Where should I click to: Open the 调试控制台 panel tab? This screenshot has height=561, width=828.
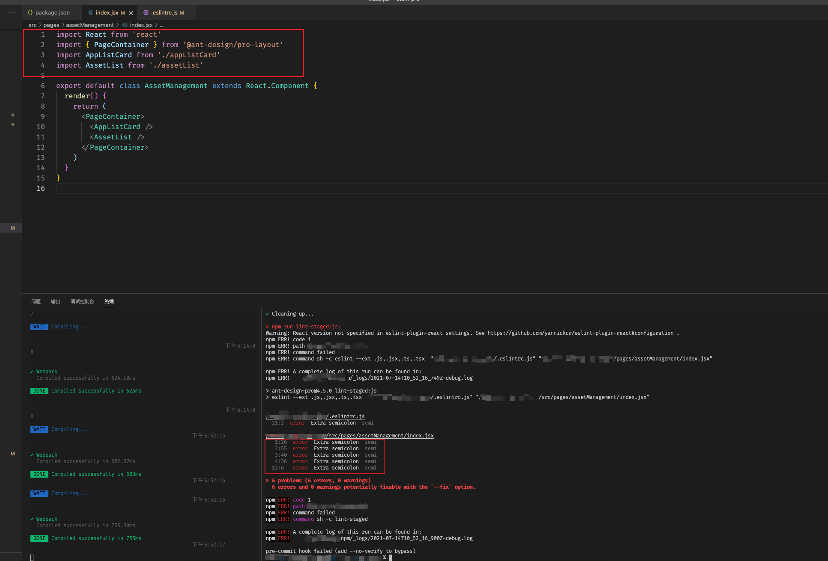click(x=82, y=301)
